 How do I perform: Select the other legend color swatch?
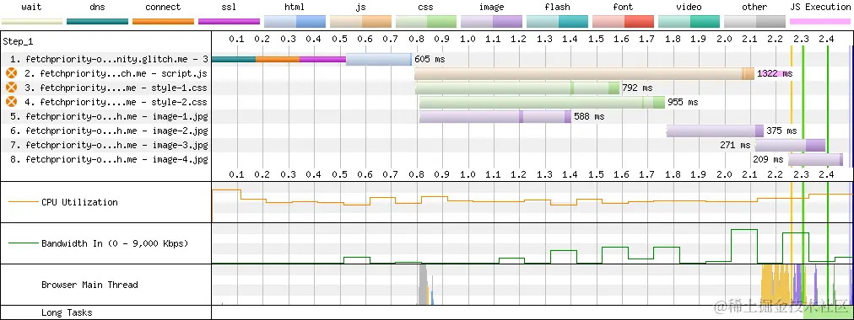(x=755, y=22)
